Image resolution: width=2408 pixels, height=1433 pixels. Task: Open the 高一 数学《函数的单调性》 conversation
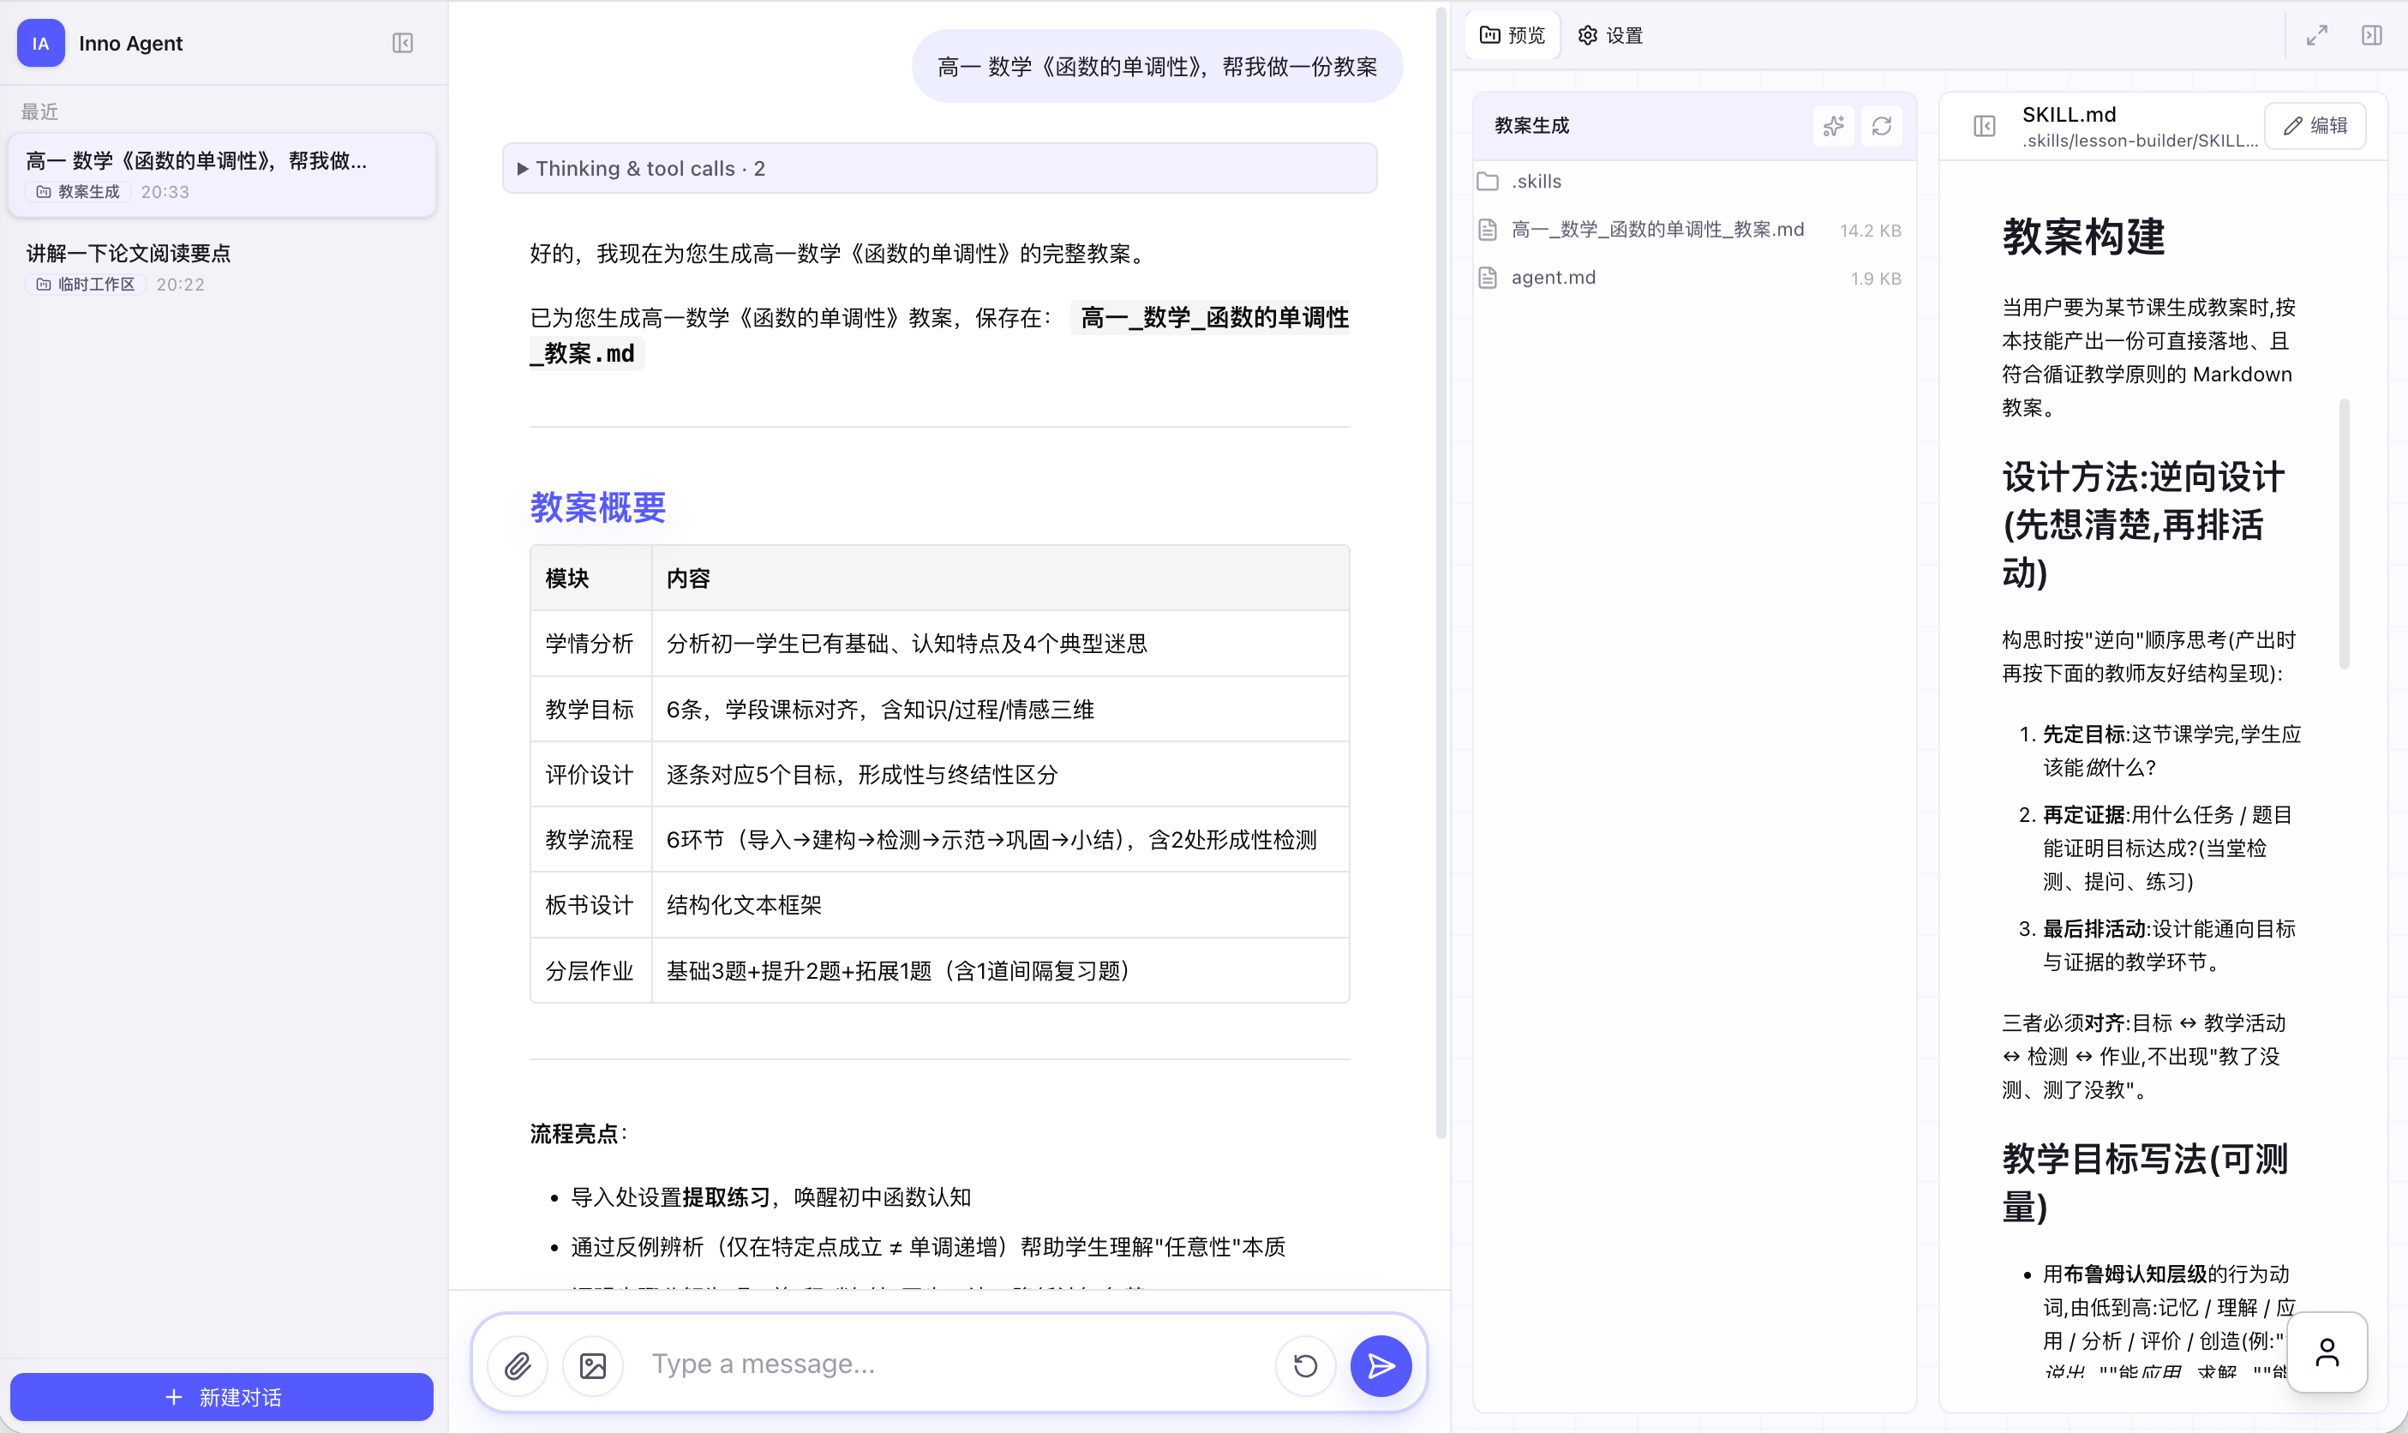(x=222, y=175)
